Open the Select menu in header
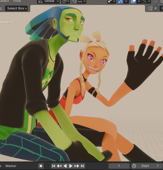The image size is (163, 170). (x=5, y=1)
